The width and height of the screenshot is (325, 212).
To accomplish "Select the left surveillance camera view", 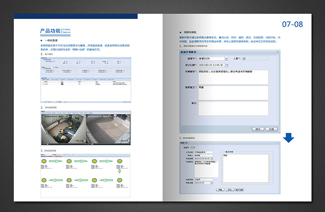I will 63,129.
